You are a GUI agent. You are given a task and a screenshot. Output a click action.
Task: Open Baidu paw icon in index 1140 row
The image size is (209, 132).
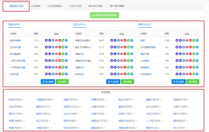point(177,41)
